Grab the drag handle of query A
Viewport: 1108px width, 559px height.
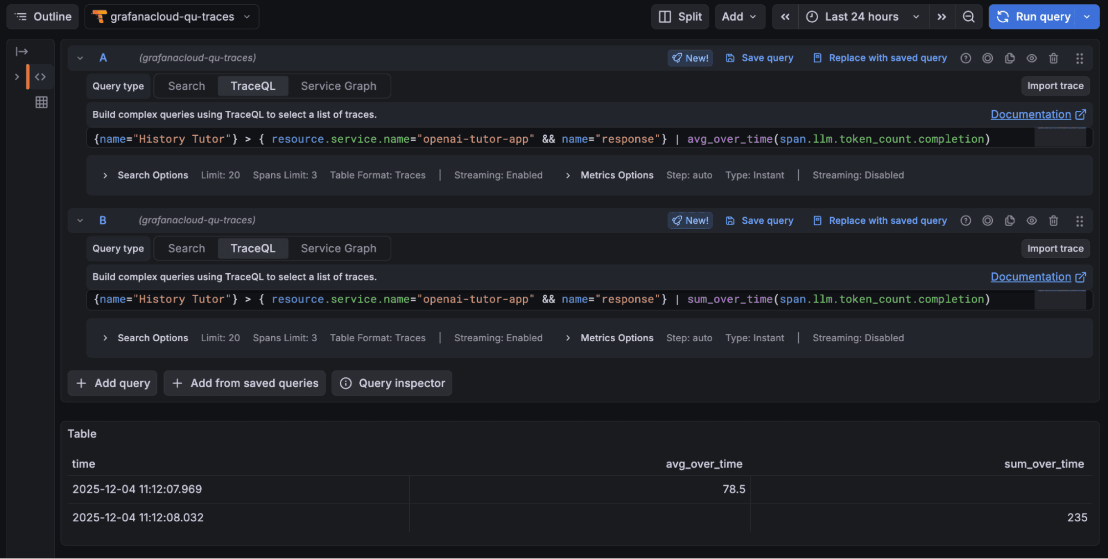point(1079,58)
